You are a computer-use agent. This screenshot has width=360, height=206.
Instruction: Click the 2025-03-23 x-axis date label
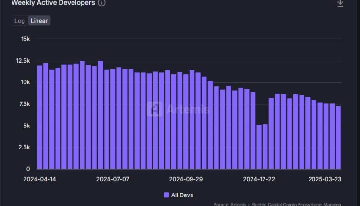(324, 179)
